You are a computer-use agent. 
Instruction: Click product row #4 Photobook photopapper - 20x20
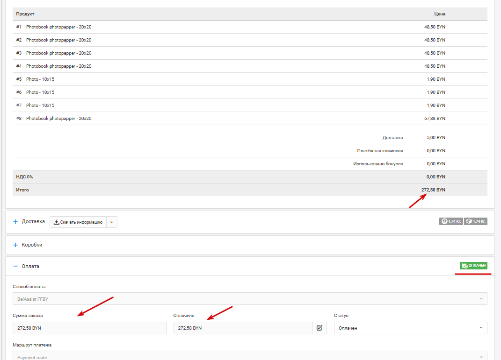click(250, 66)
